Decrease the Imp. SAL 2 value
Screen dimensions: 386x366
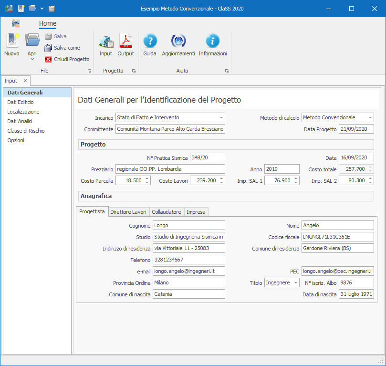370,183
